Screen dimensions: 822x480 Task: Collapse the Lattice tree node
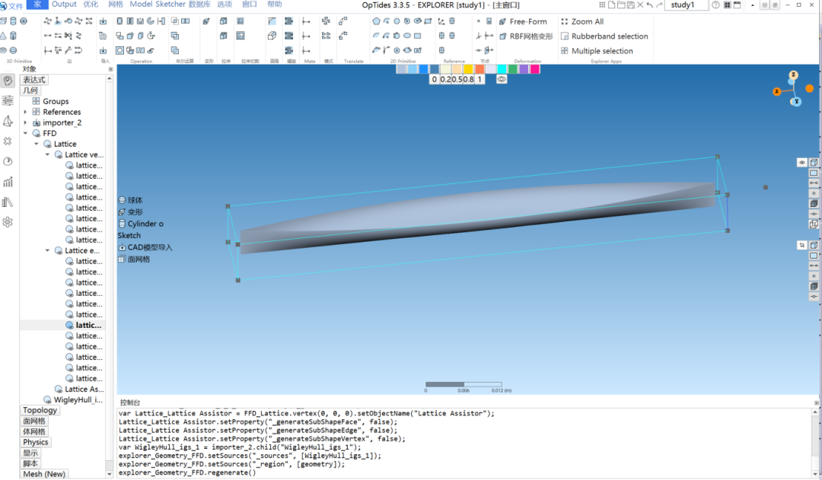coord(37,144)
